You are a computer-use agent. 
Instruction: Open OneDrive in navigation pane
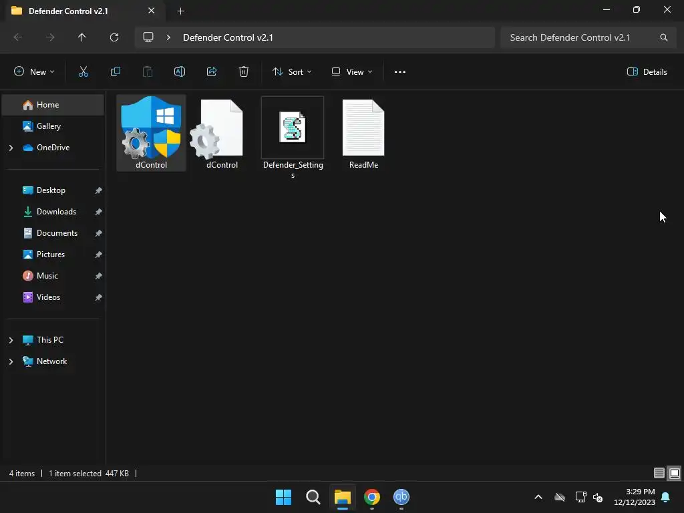(x=53, y=148)
